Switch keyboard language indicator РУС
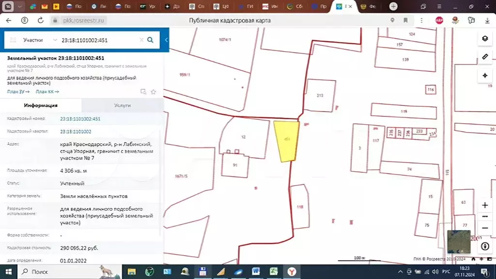Image resolution: width=496 pixels, height=279 pixels. click(x=446, y=272)
